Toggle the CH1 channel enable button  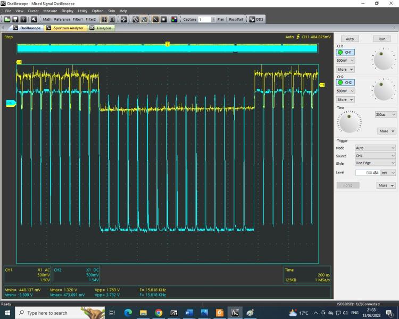[345, 52]
